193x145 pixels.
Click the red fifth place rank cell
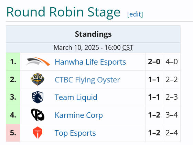click(x=13, y=133)
